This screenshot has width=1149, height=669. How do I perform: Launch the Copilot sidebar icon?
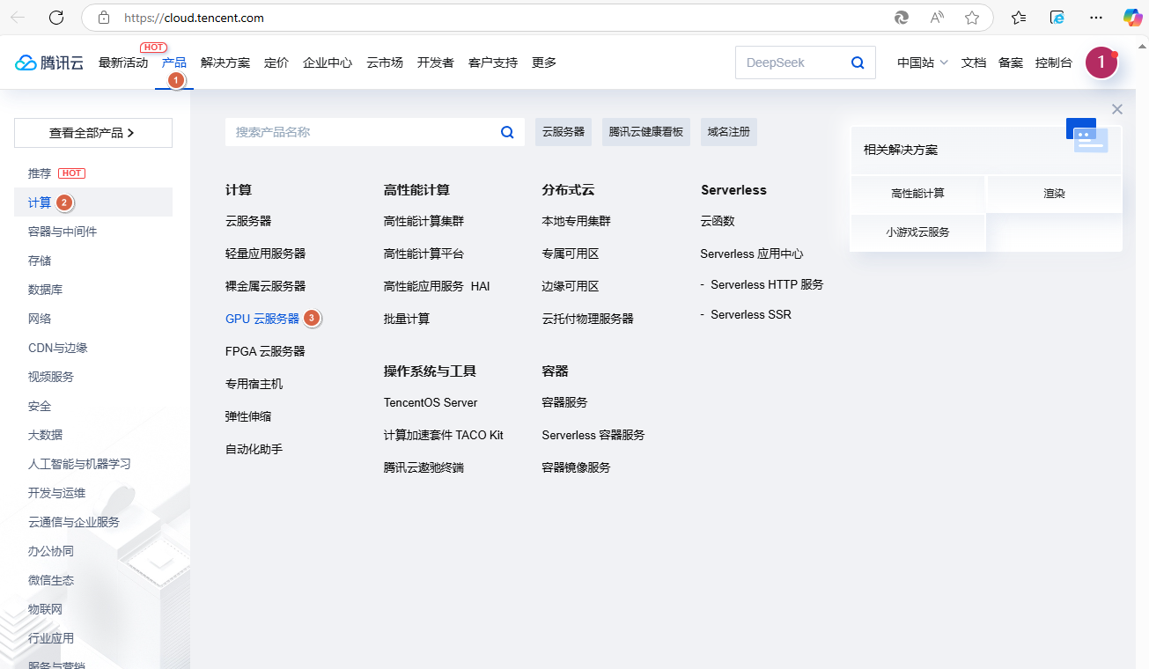click(x=1132, y=18)
